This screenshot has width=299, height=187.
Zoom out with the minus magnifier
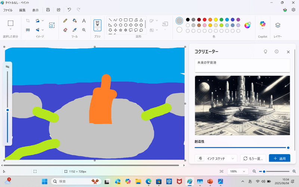254,171
